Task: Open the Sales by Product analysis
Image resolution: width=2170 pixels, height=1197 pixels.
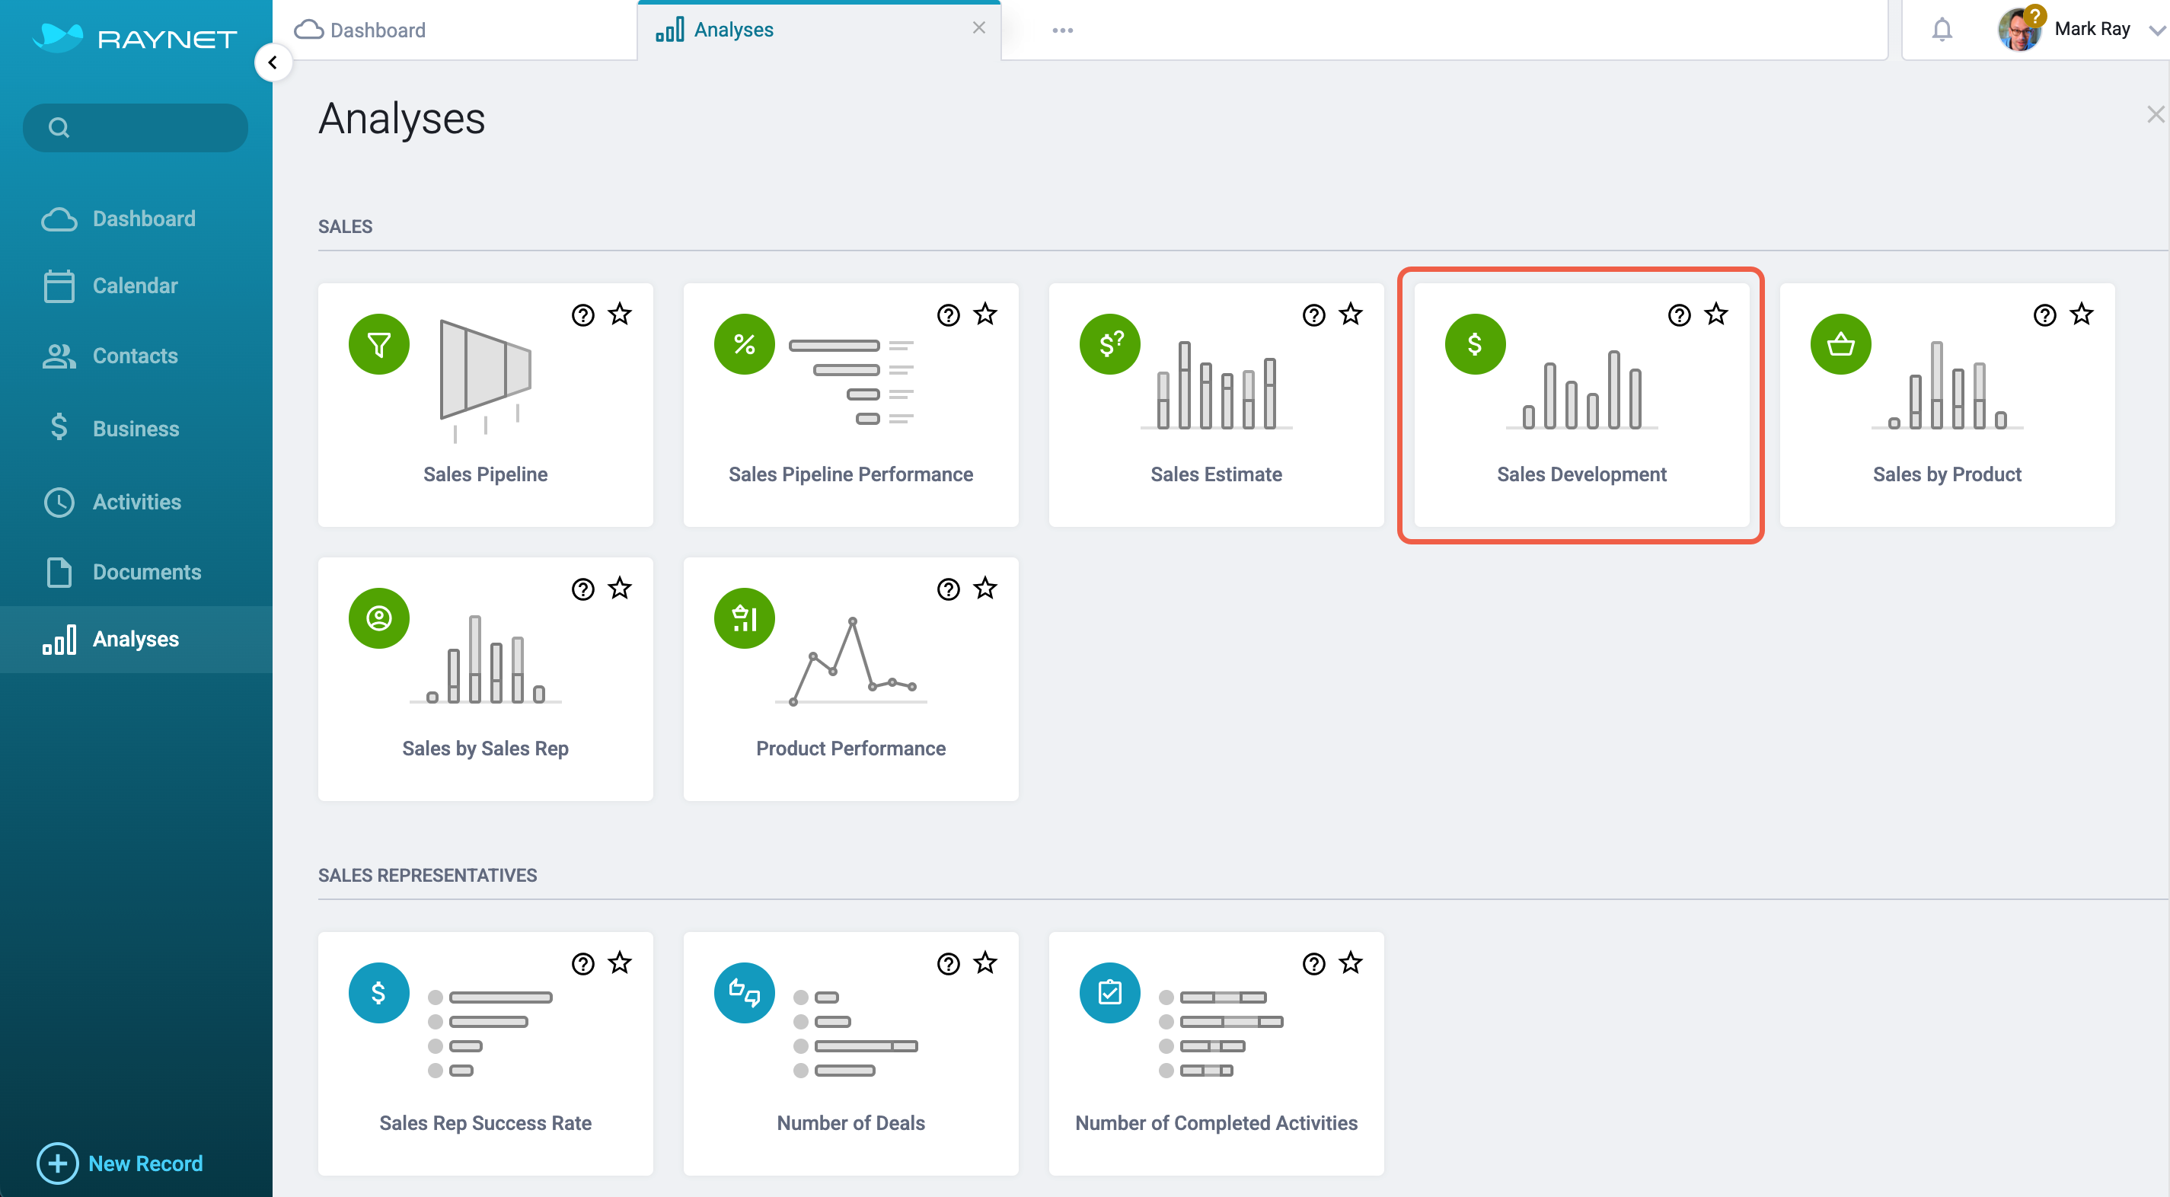Action: click(1948, 405)
